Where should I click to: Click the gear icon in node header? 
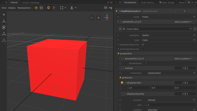[175, 11]
